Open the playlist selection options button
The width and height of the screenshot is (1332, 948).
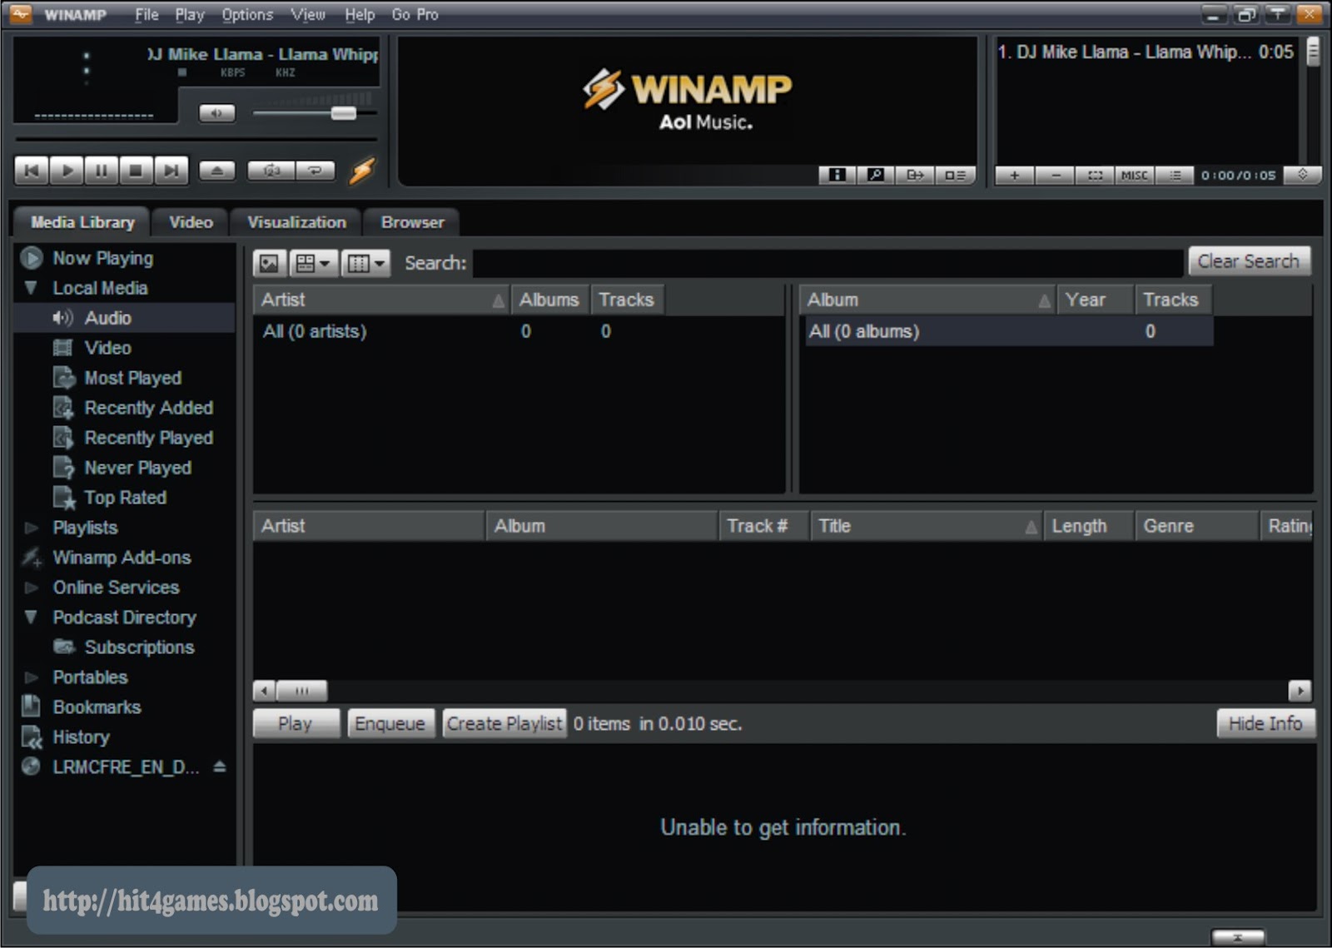pos(1095,175)
